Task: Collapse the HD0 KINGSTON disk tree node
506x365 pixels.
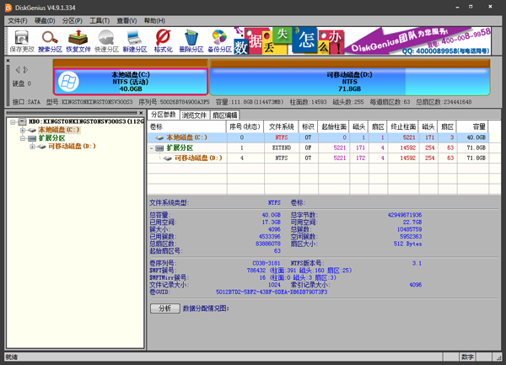Action: click(13, 122)
